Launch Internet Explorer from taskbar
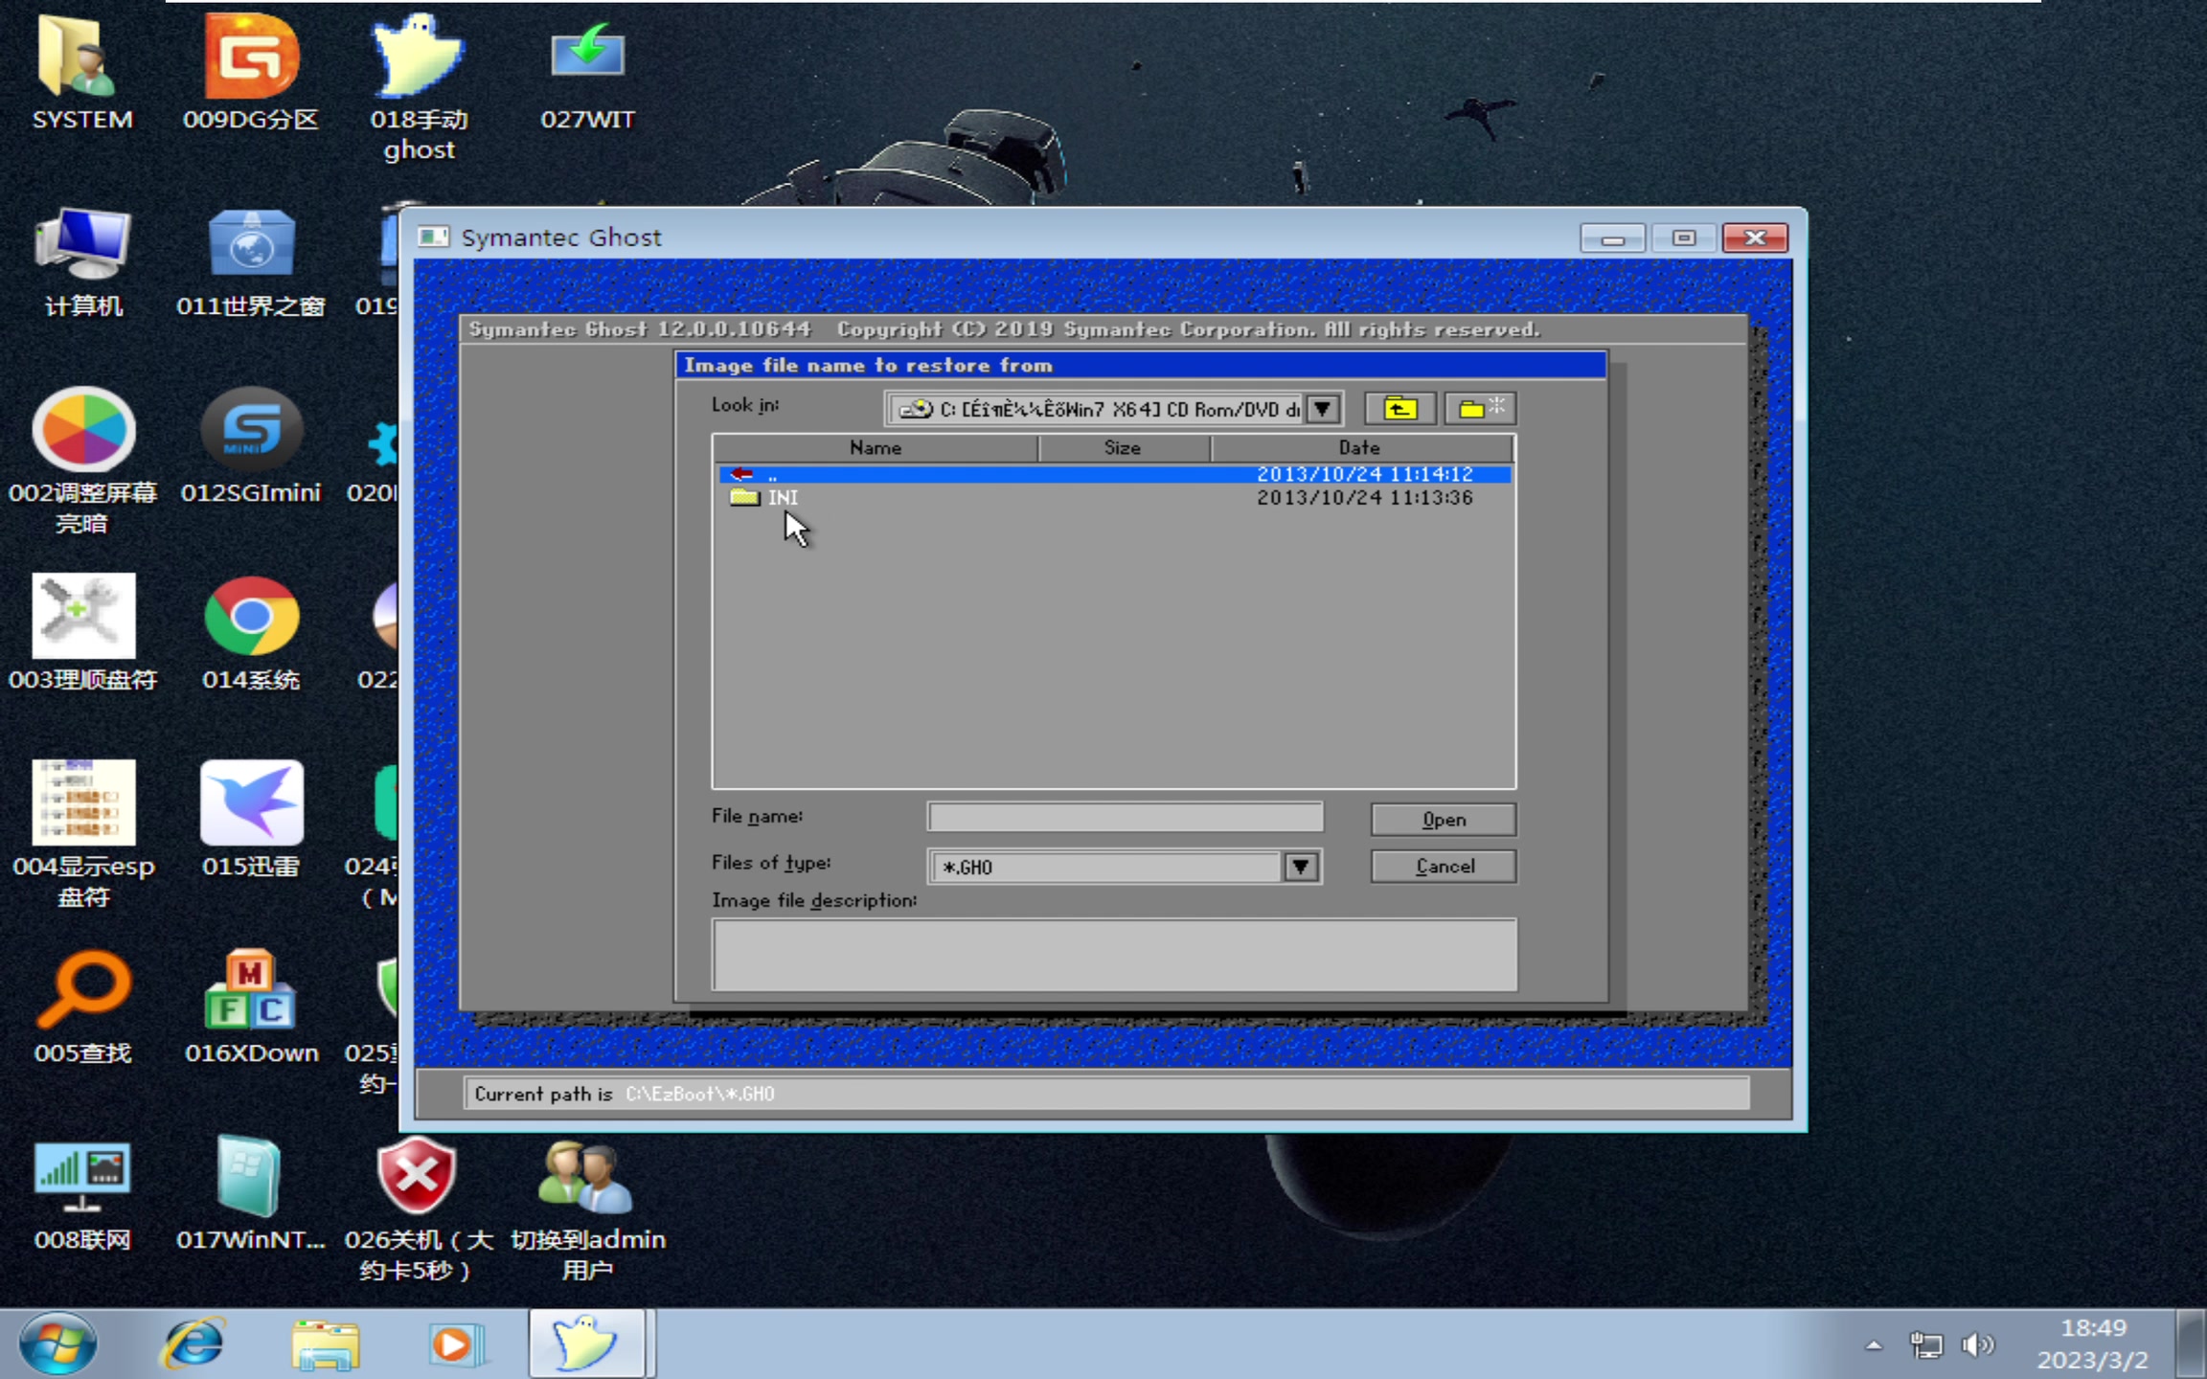 click(x=194, y=1344)
